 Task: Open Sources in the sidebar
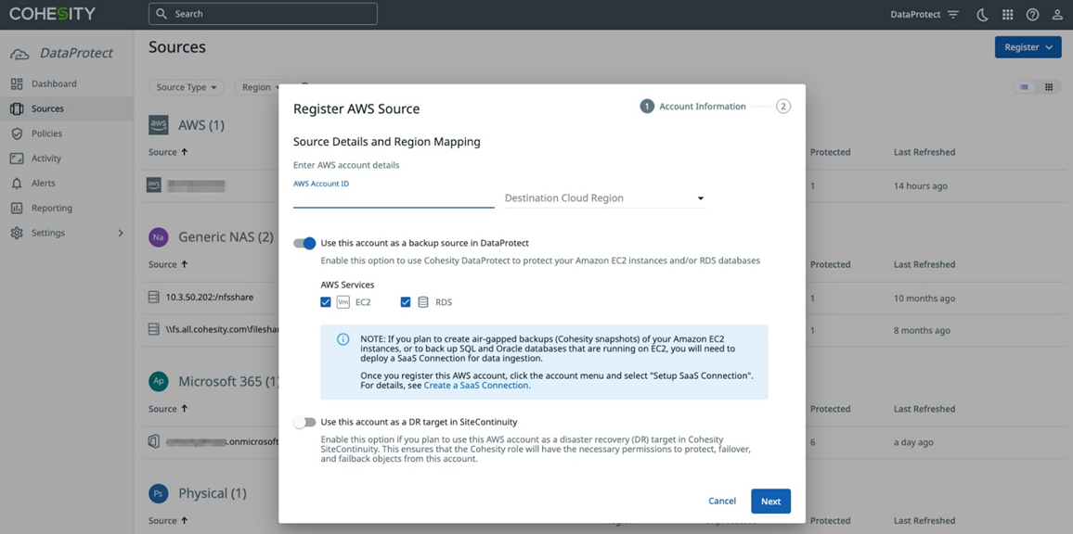(67, 108)
